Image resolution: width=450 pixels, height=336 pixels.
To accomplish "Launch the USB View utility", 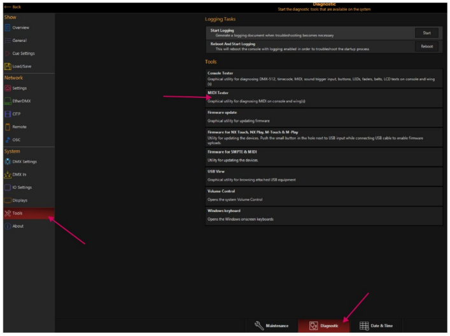I will tap(323, 176).
